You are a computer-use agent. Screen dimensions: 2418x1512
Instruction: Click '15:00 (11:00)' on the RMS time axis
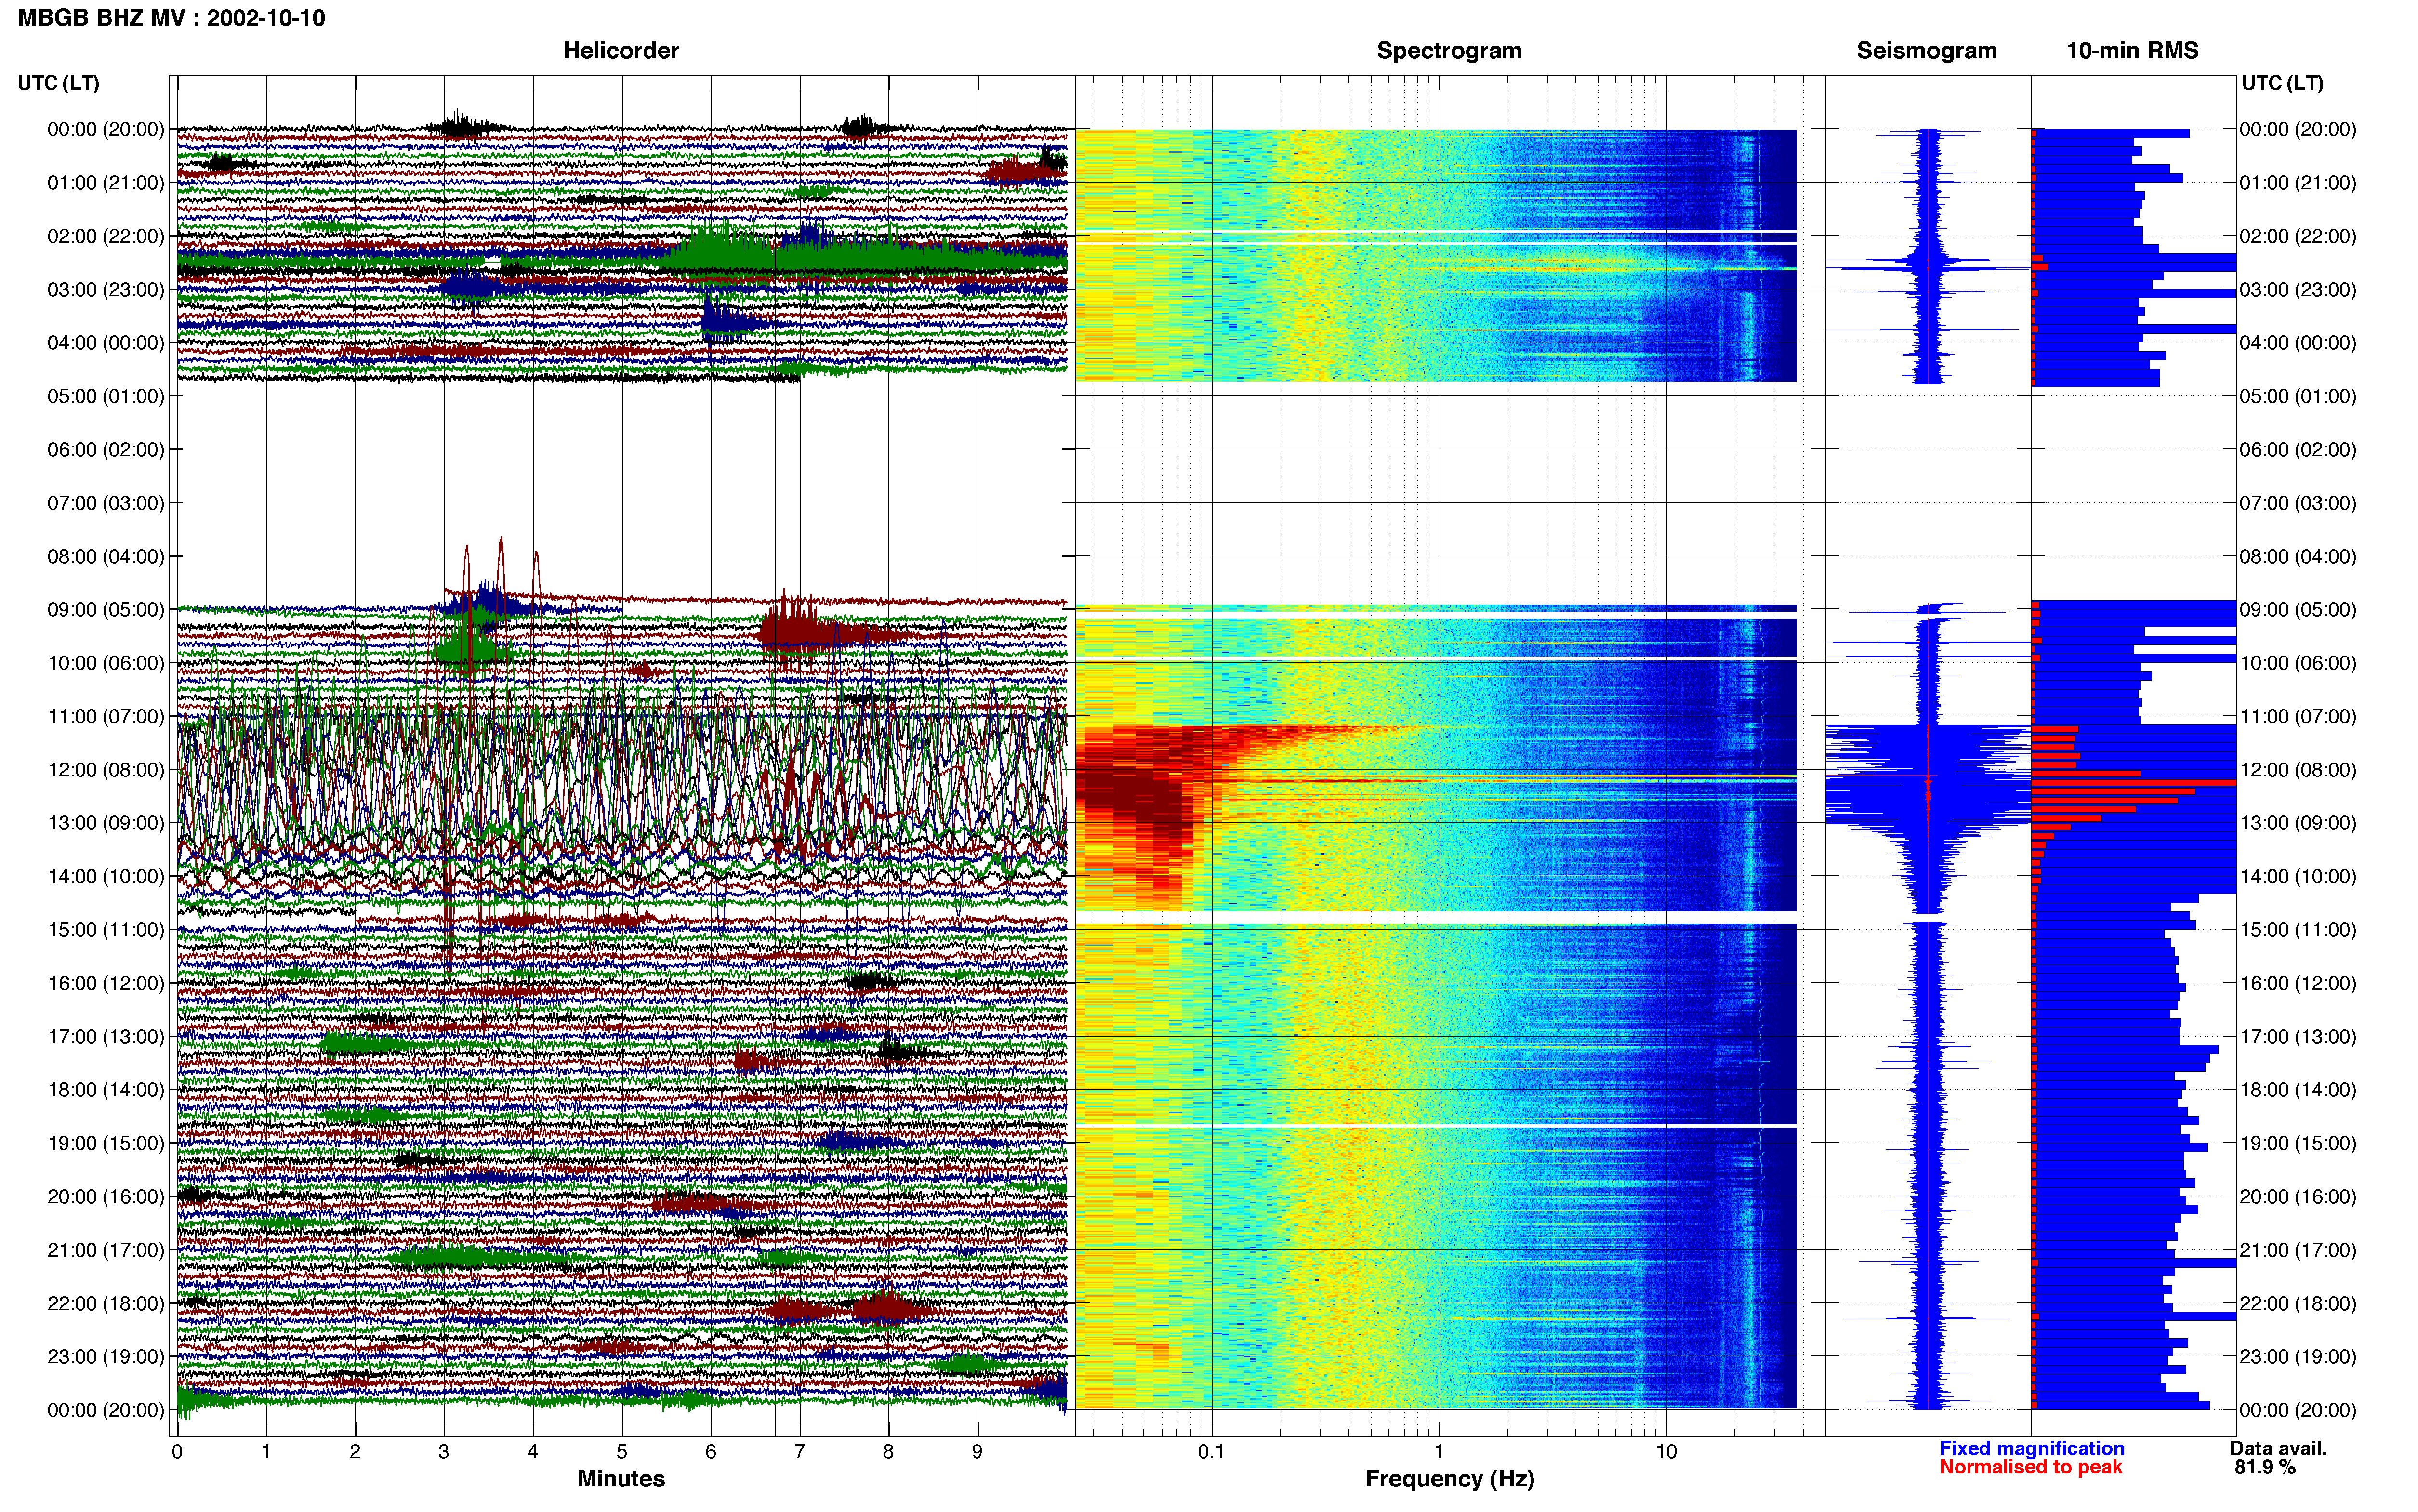point(2298,930)
